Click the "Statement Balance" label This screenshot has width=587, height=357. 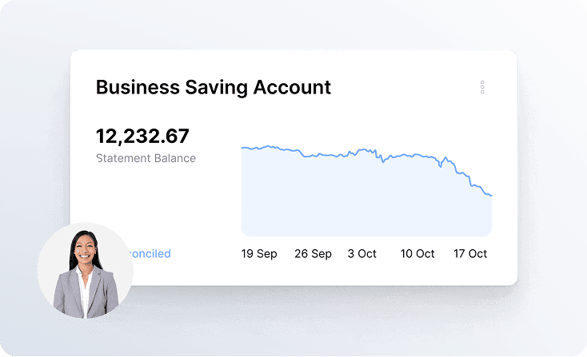coord(146,158)
